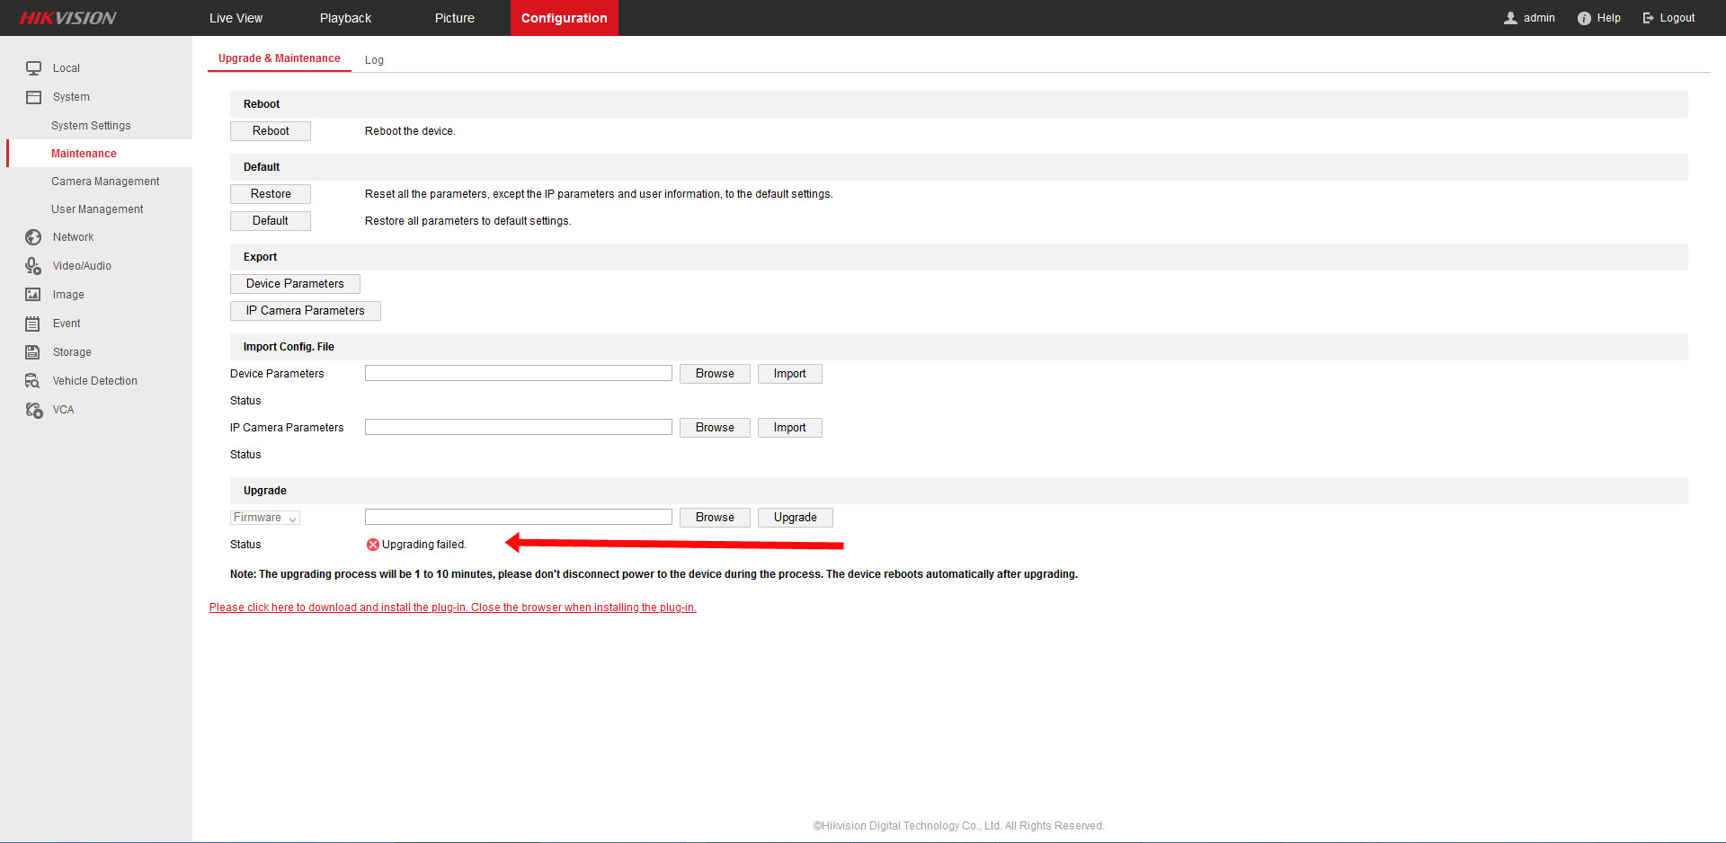Expand the Firmware upgrade type dropdown
Screen dimensions: 1726x843
click(x=265, y=518)
